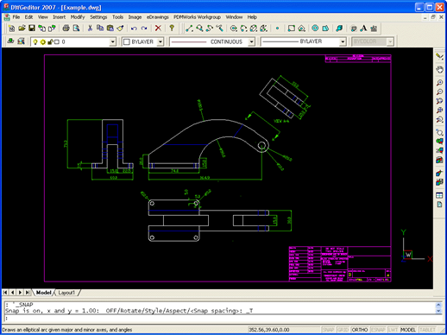Open the Insert menu
Viewport: 447px width, 335px height.
59,17
